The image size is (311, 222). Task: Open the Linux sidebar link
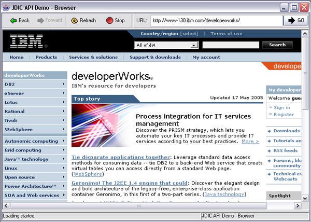pos(11,168)
